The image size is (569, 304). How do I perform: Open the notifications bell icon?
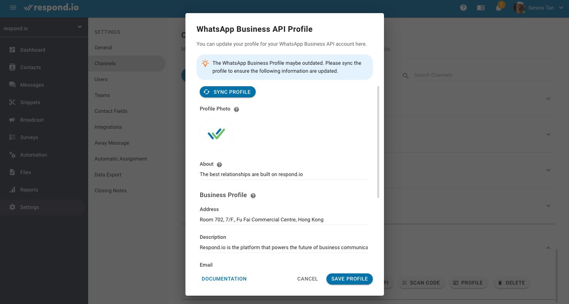pyautogui.click(x=499, y=8)
